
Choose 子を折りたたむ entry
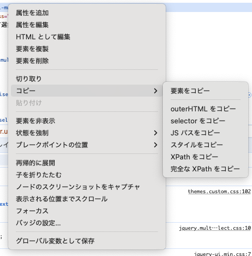point(87,175)
